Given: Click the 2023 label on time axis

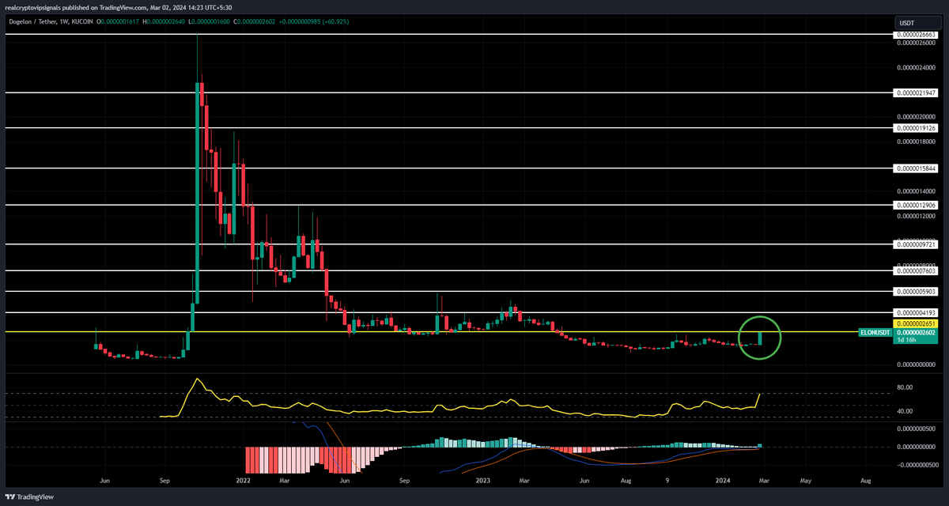Looking at the screenshot, I should click(482, 480).
